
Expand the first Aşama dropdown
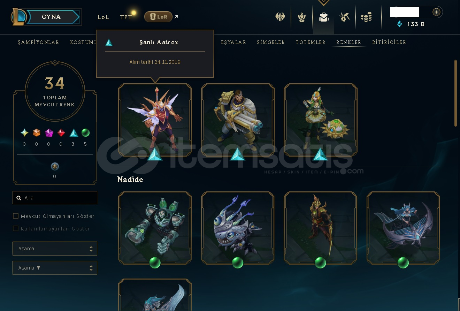(x=55, y=249)
